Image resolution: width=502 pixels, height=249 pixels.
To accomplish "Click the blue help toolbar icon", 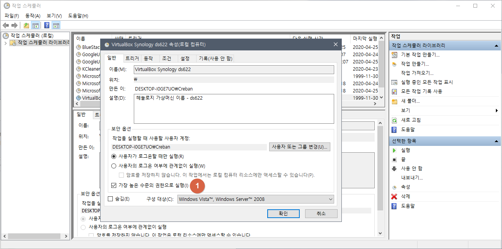I will coord(47,25).
